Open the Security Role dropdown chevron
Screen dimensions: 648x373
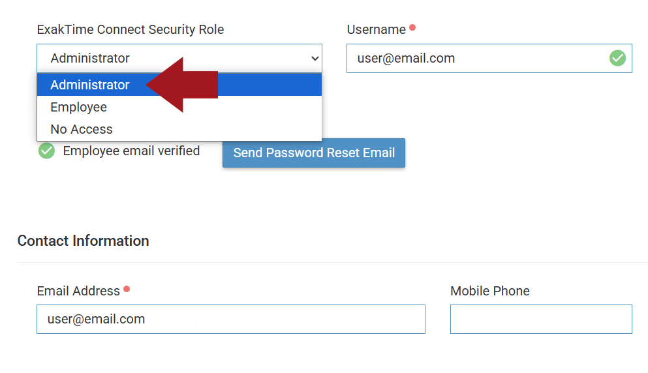[315, 58]
